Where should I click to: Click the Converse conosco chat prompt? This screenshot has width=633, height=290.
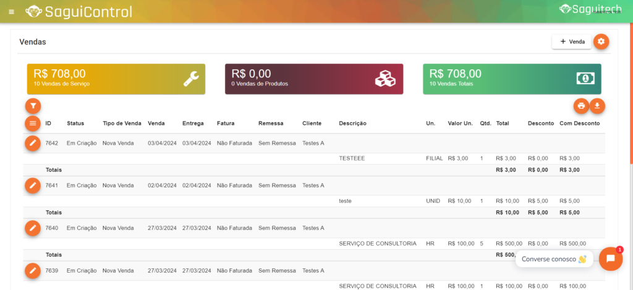pyautogui.click(x=554, y=259)
